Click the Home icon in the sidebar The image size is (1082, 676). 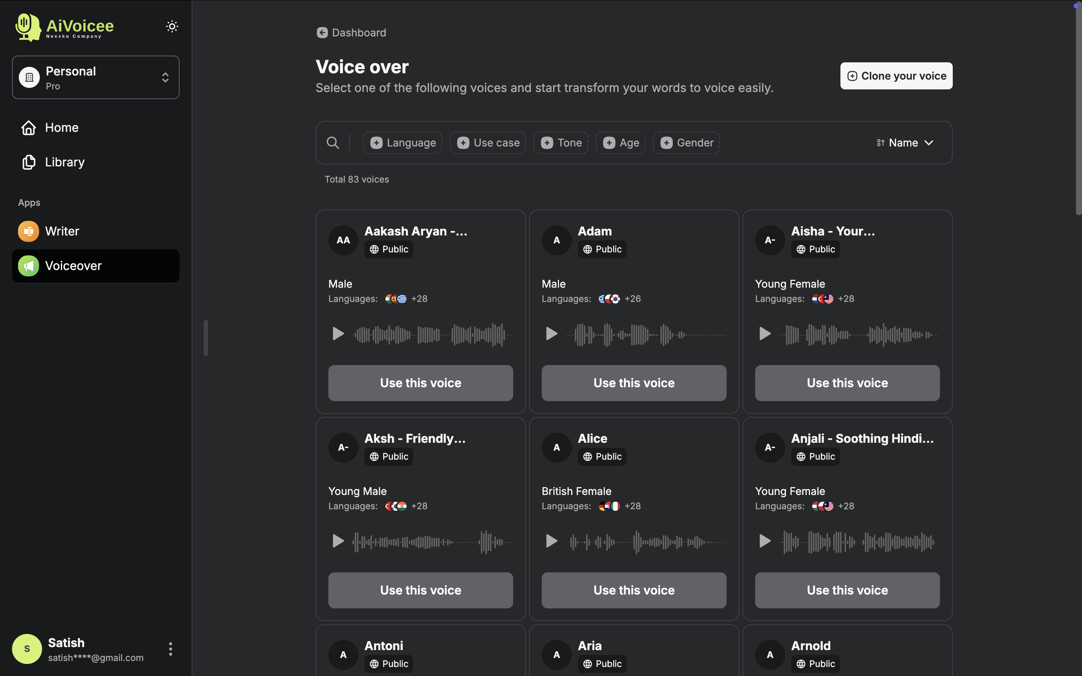point(28,128)
